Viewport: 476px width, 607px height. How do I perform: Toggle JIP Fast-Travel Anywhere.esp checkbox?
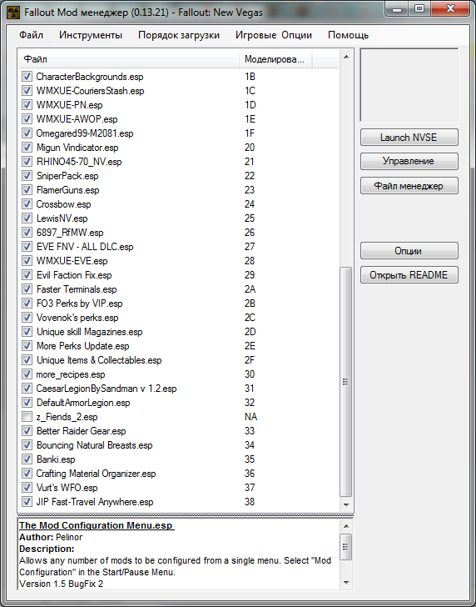coord(27,502)
